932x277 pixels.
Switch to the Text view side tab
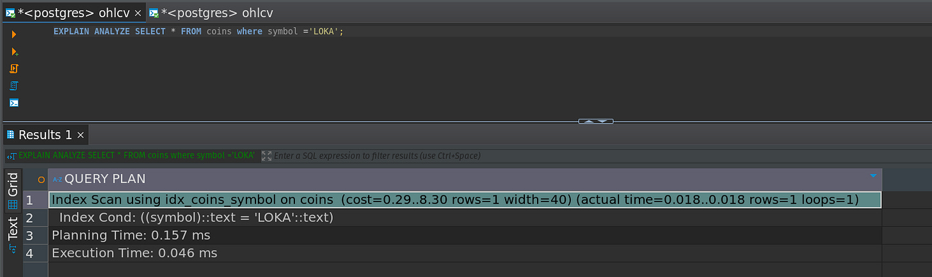[13, 235]
